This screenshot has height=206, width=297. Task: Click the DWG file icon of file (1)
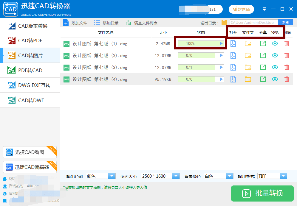coord(66,44)
